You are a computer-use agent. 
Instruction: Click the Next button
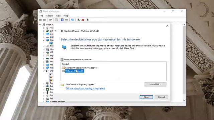click(146, 97)
